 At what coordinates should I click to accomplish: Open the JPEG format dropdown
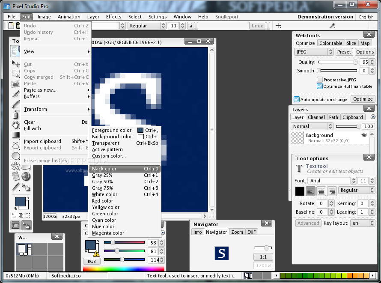313,52
